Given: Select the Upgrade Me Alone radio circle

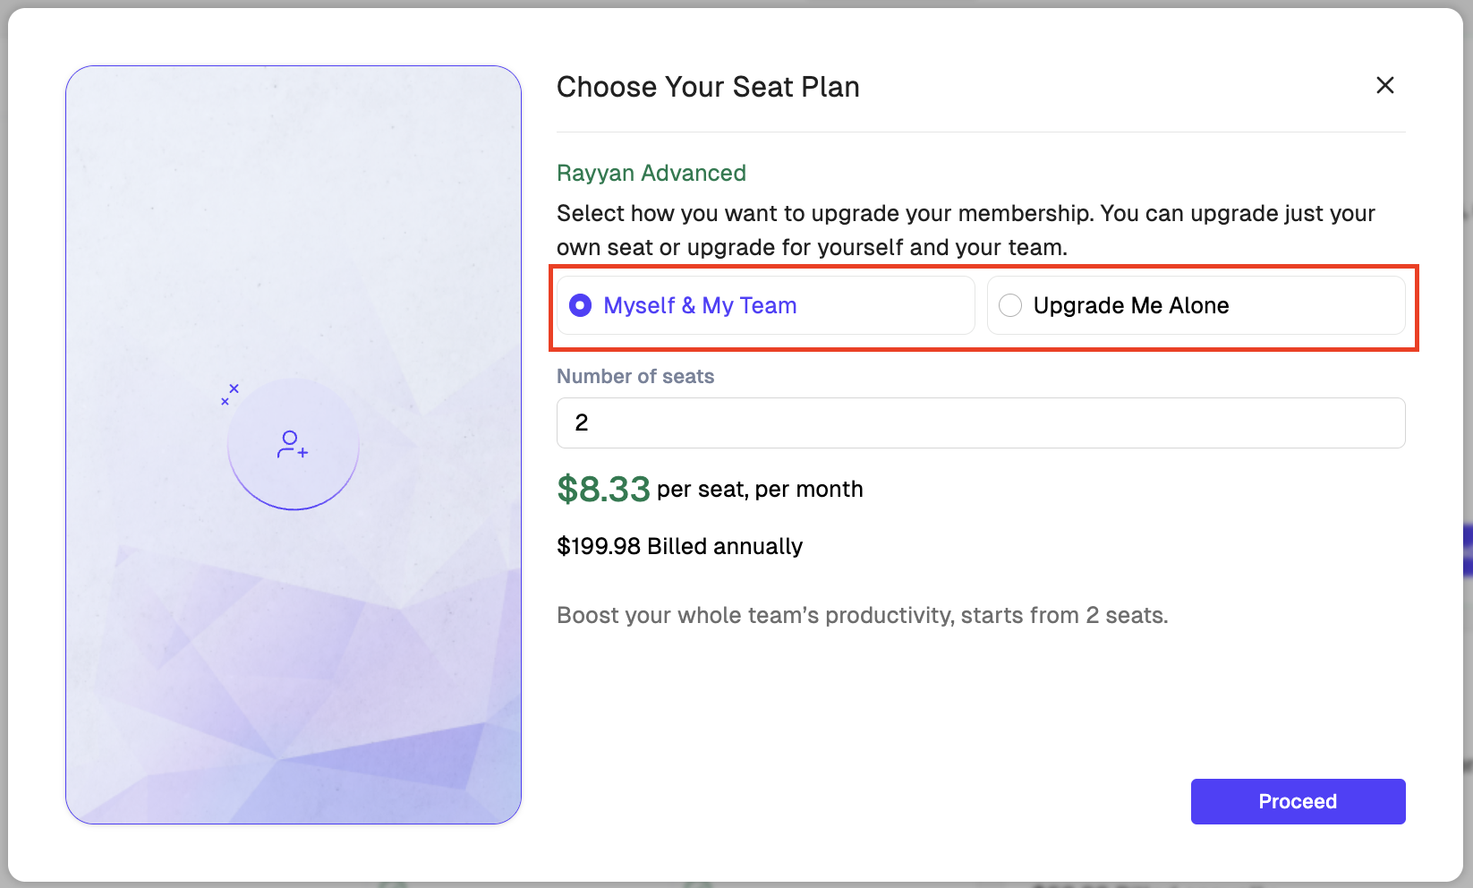Looking at the screenshot, I should pyautogui.click(x=1010, y=305).
